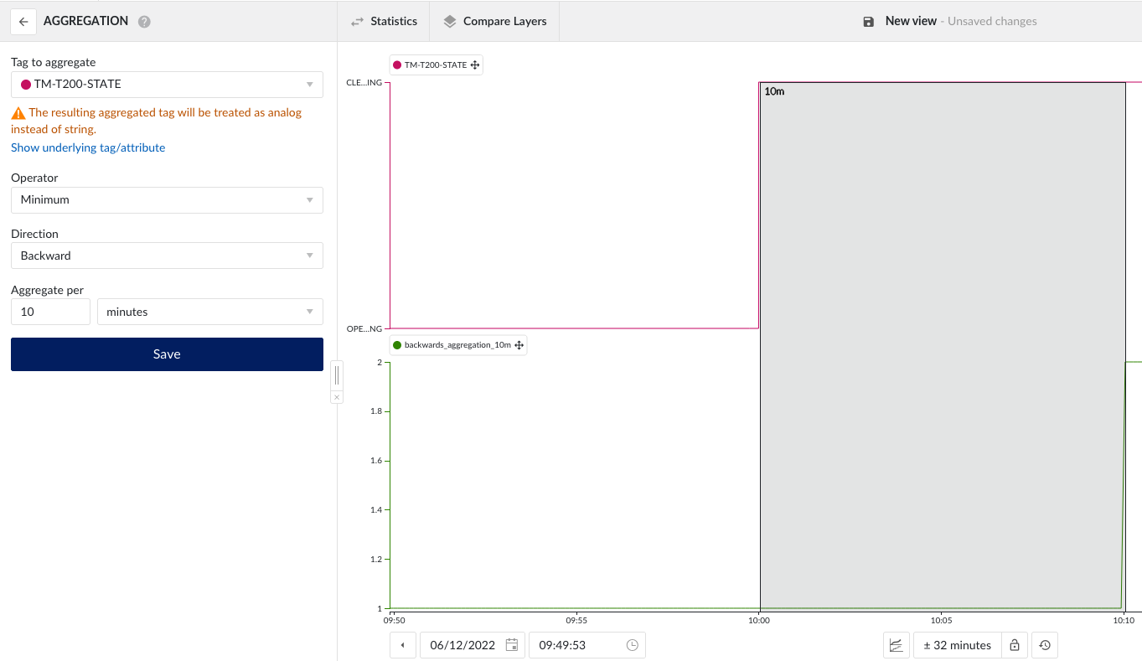Open the Tag to aggregate dropdown
This screenshot has height=661, width=1142.
[x=167, y=85]
